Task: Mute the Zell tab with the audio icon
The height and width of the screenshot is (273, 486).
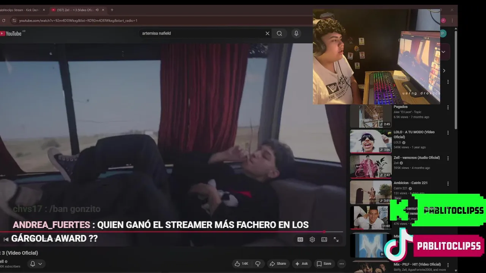Action: pyautogui.click(x=97, y=10)
